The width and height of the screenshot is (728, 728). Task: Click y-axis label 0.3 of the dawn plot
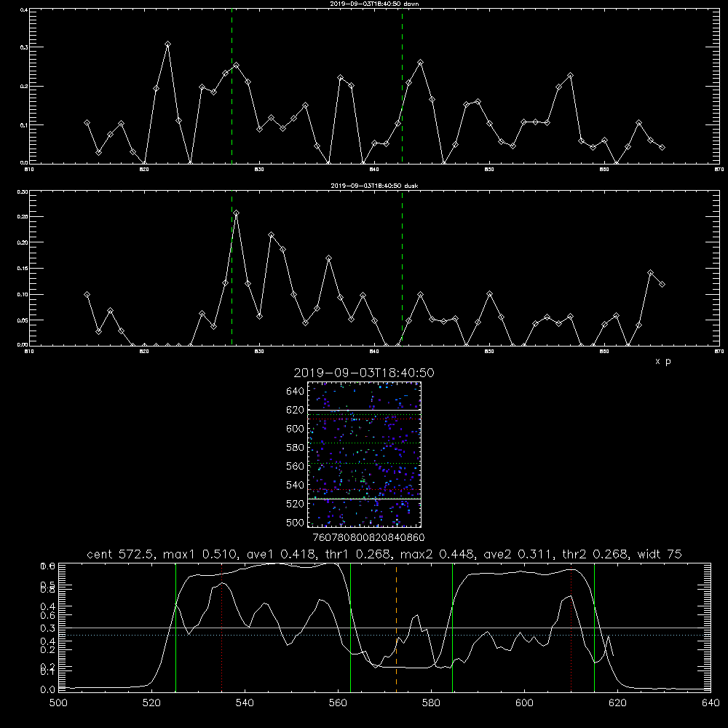pyautogui.click(x=24, y=47)
